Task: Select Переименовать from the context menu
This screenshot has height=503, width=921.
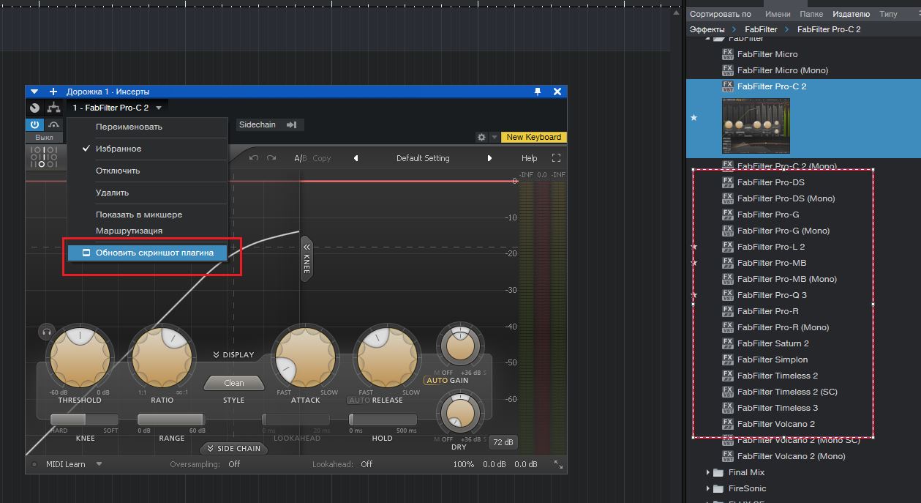Action: (129, 127)
